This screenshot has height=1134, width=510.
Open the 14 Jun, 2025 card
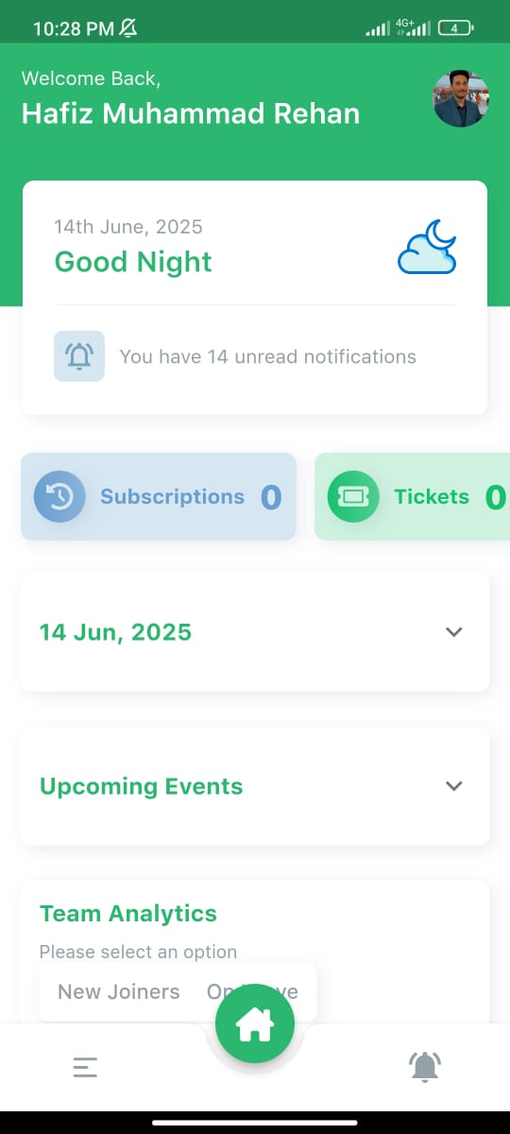255,631
